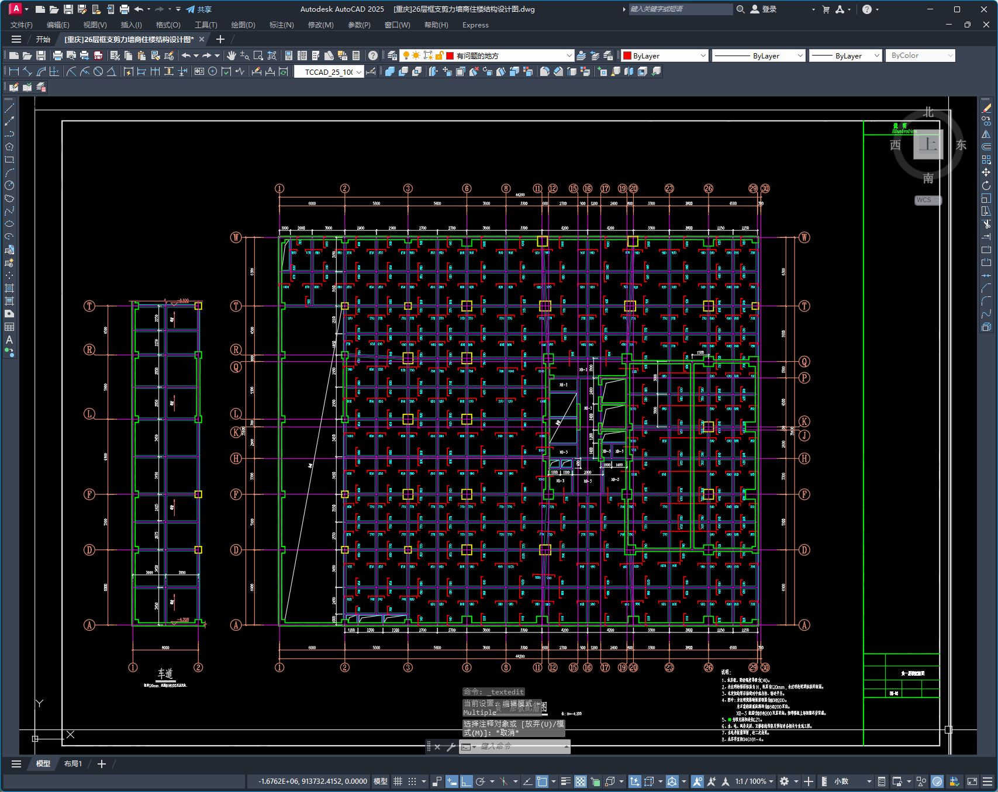The image size is (998, 792).
Task: Open the Help question mark toolbar icon
Action: [373, 56]
